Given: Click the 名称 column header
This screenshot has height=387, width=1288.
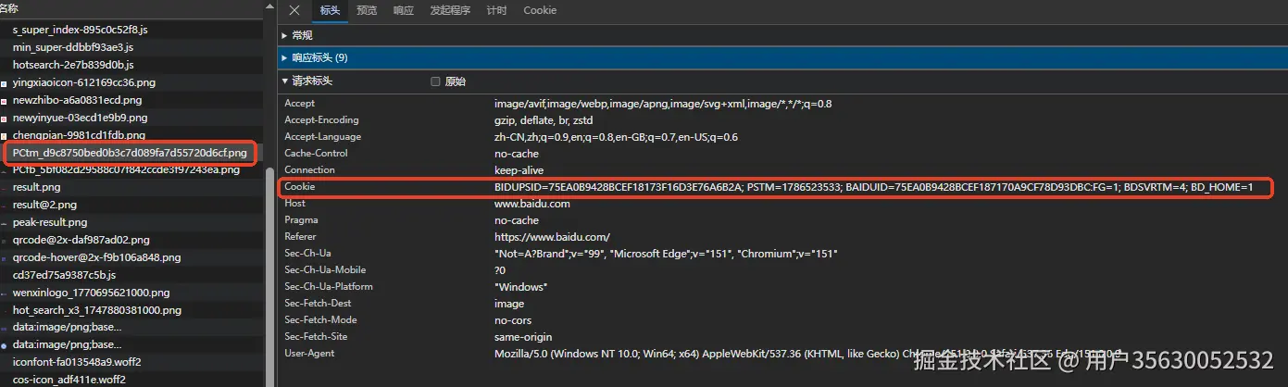Looking at the screenshot, I should click(x=9, y=7).
